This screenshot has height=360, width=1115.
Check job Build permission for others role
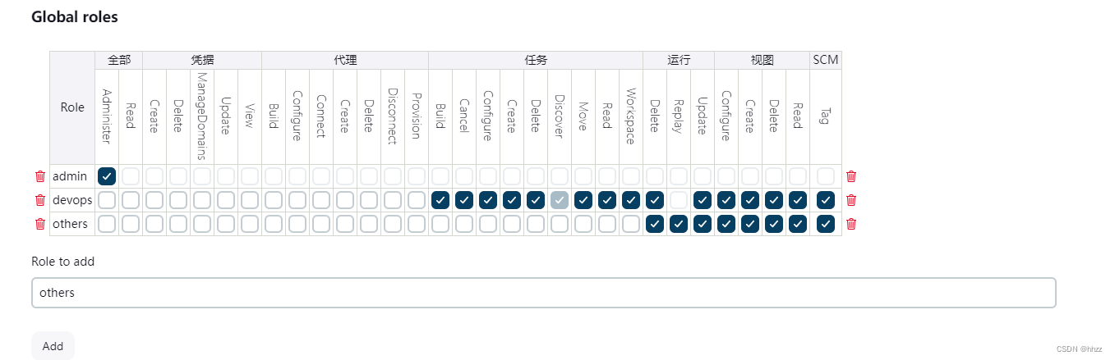pos(440,224)
